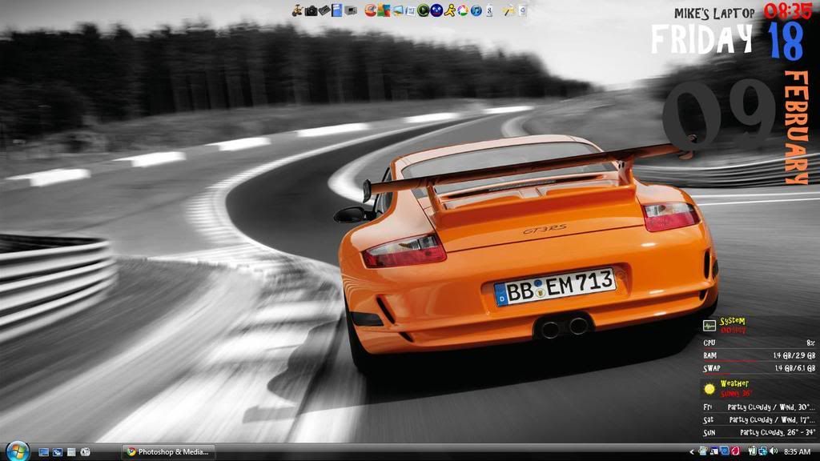Switch to Photoshop & Media Chrome taskbar button
The image size is (820, 461).
point(168,452)
